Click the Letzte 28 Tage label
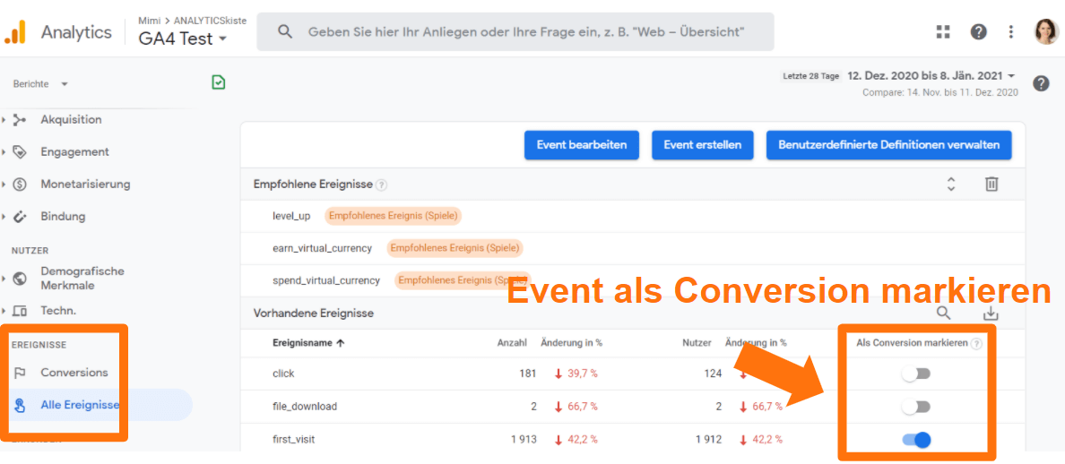The width and height of the screenshot is (1065, 464). click(x=811, y=76)
